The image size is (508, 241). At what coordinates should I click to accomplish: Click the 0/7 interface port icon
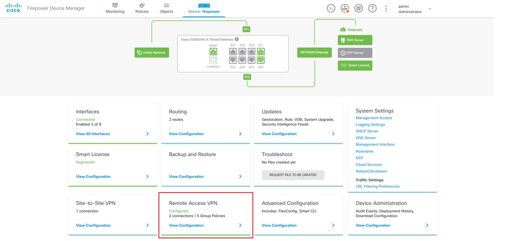coord(233,51)
